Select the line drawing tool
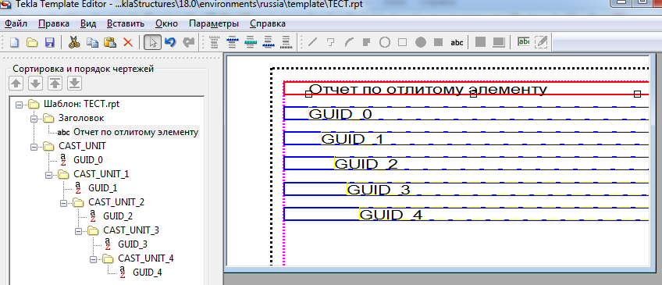The height and width of the screenshot is (285, 662). click(313, 42)
